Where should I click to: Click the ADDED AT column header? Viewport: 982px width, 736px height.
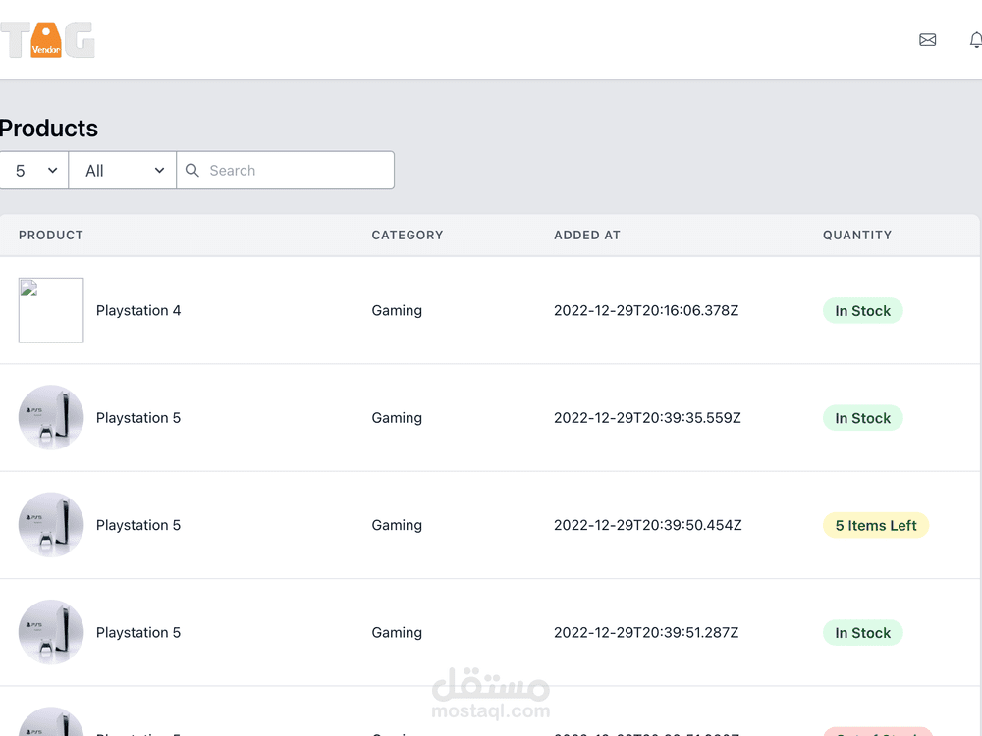587,236
